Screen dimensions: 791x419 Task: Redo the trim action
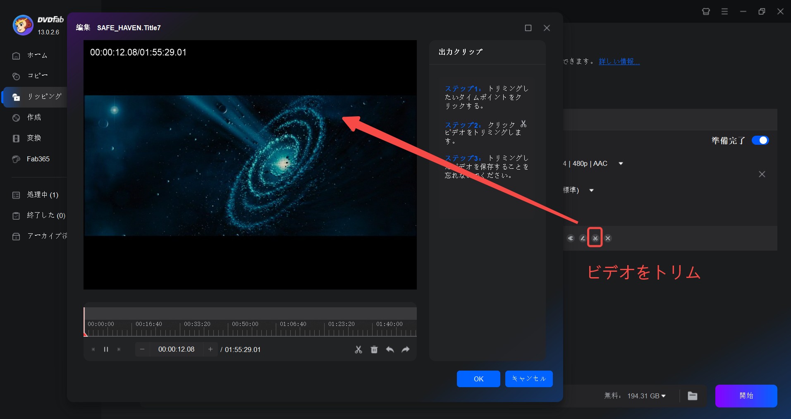tap(406, 350)
